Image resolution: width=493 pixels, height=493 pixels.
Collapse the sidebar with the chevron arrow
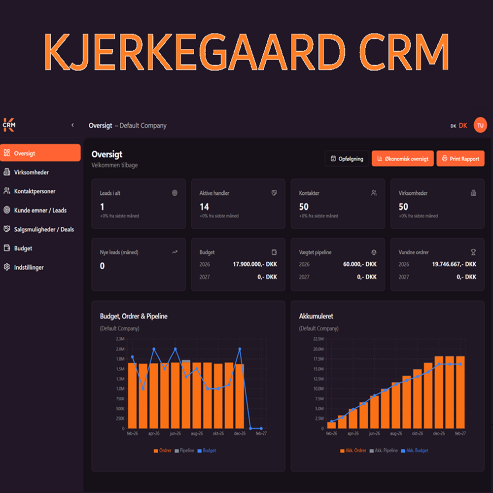[72, 125]
